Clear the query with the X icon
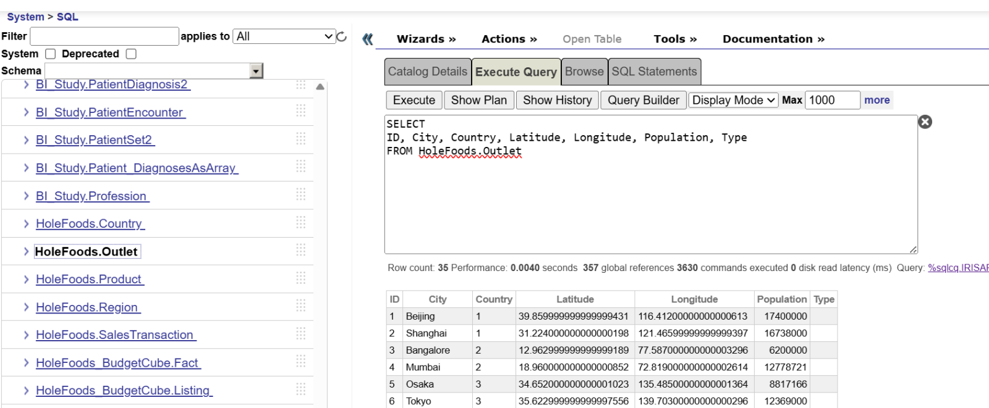 tap(925, 122)
